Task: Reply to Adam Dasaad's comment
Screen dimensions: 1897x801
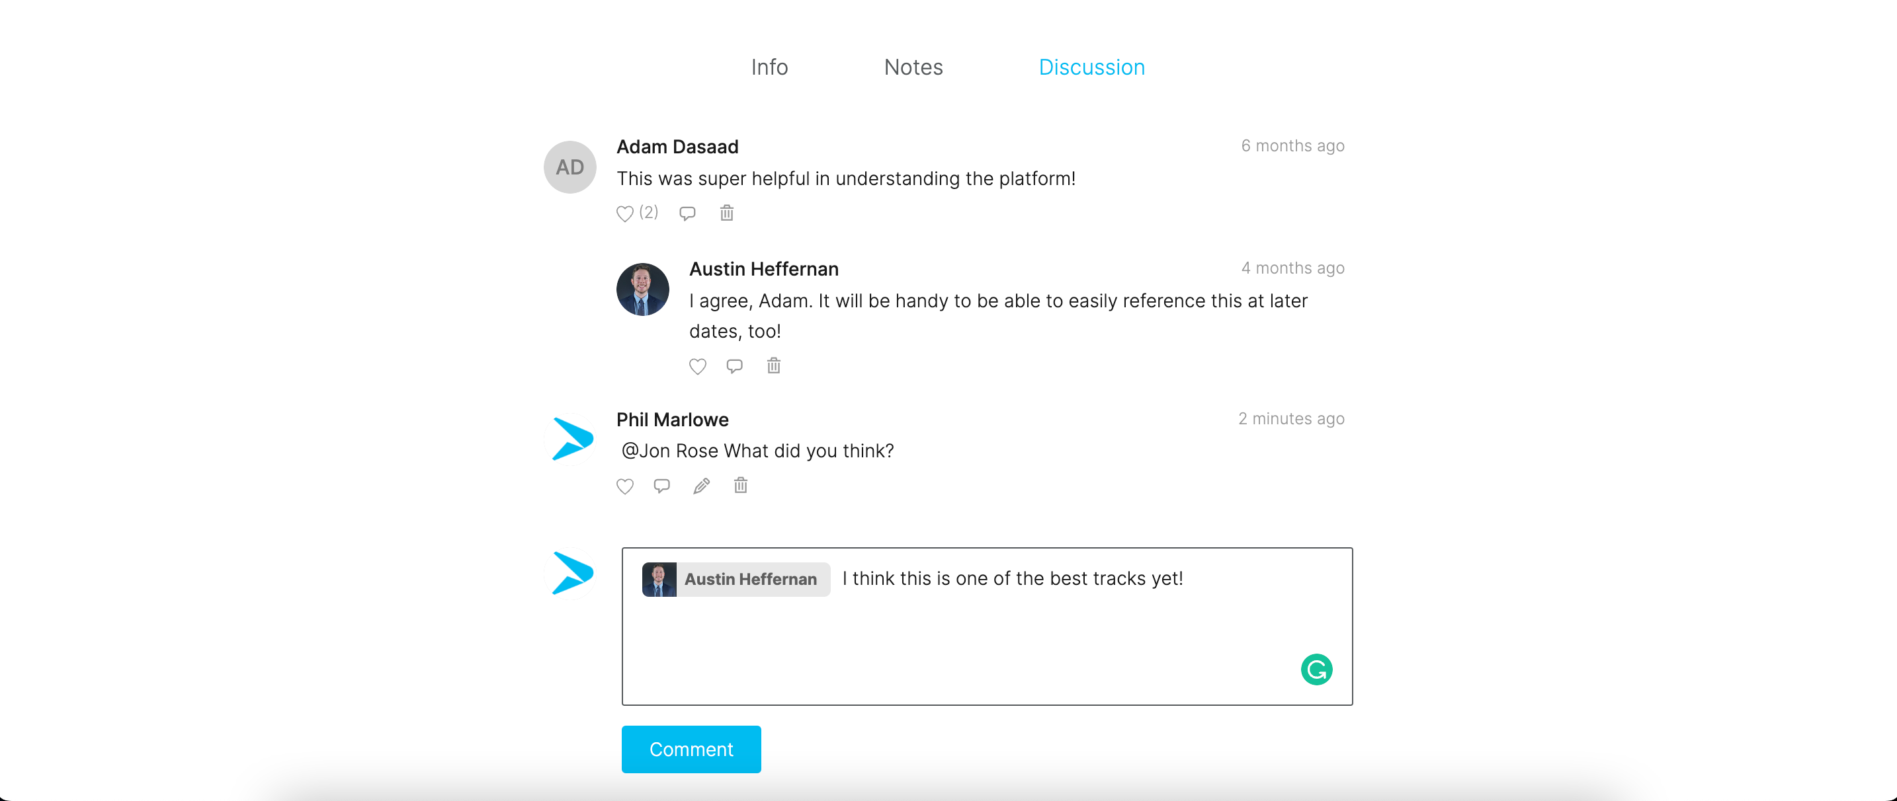Action: click(x=687, y=213)
